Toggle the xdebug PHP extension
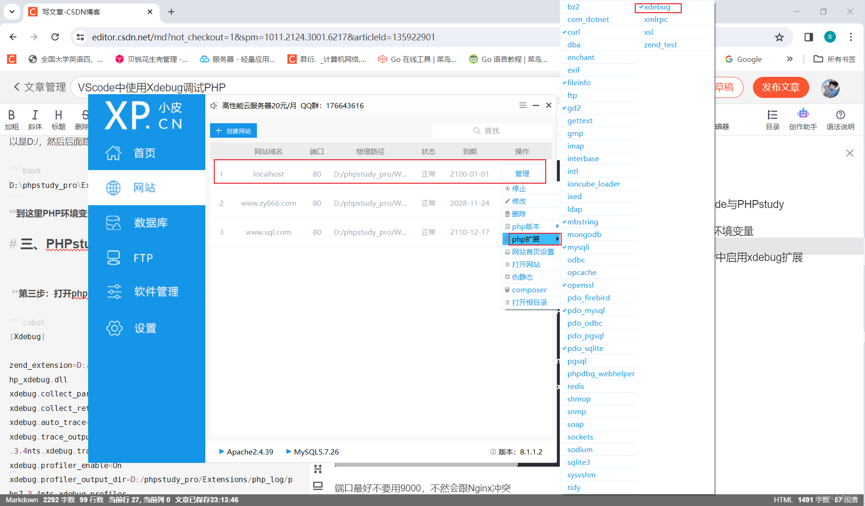The width and height of the screenshot is (865, 506). [657, 7]
